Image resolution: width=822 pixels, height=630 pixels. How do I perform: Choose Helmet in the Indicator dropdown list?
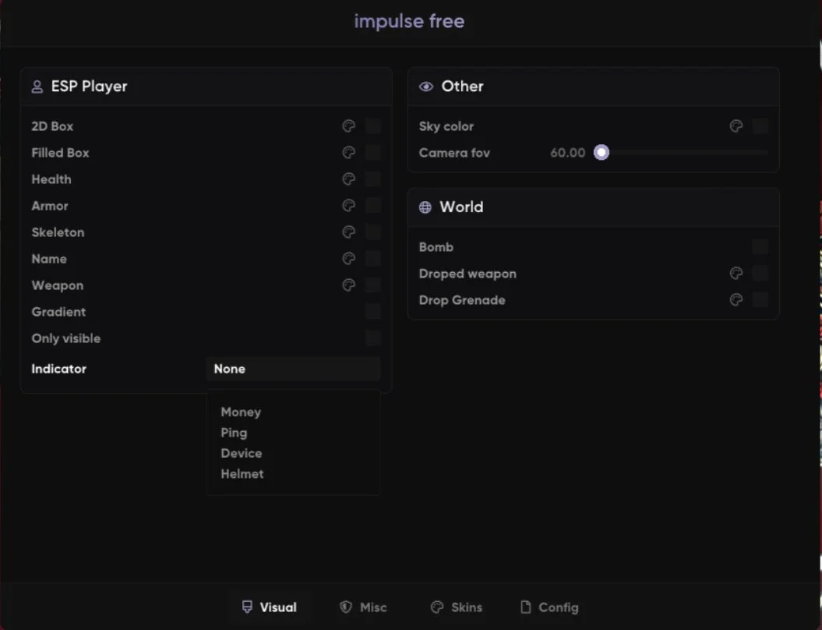(242, 473)
